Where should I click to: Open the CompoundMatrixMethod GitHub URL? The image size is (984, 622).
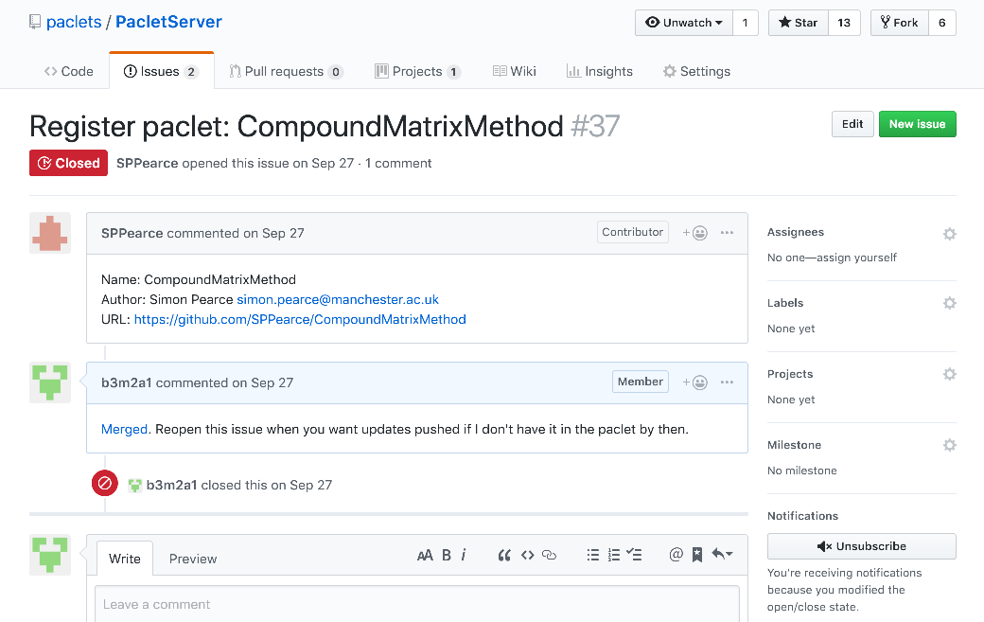click(300, 319)
